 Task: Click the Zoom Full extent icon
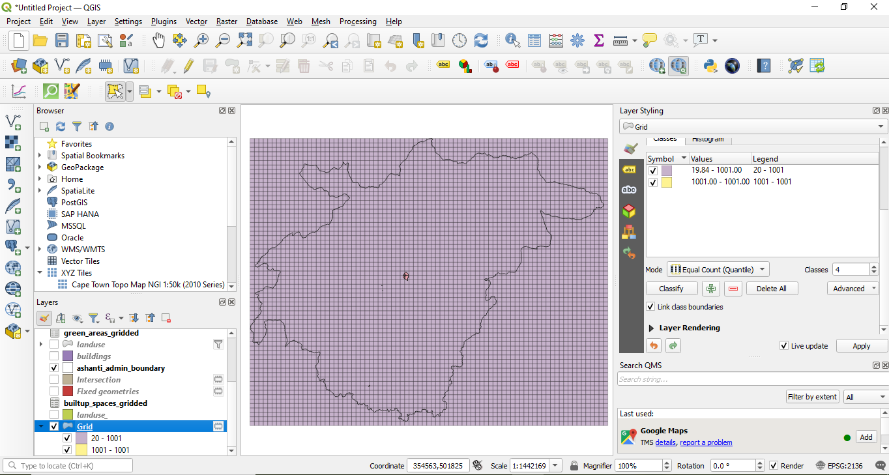(x=244, y=40)
